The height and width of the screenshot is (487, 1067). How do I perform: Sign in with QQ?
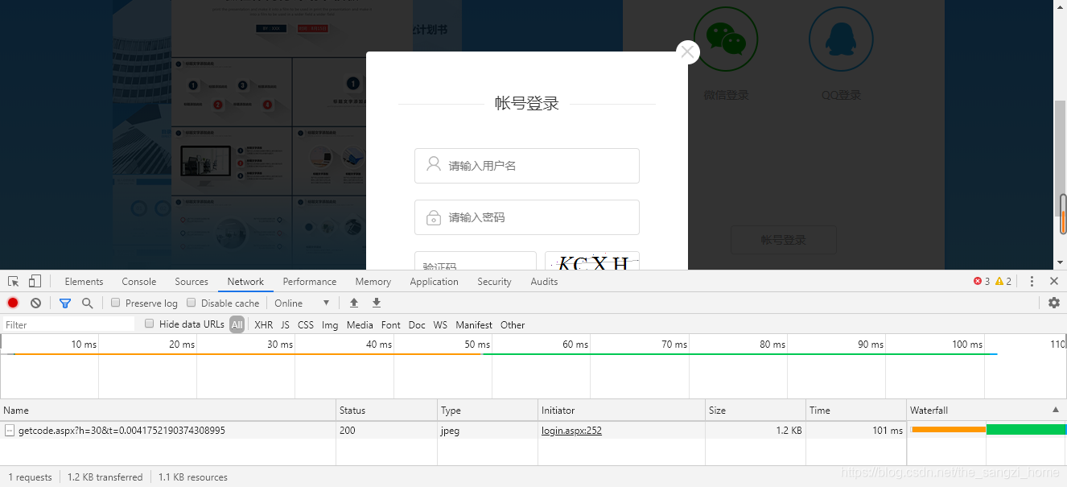[841, 39]
